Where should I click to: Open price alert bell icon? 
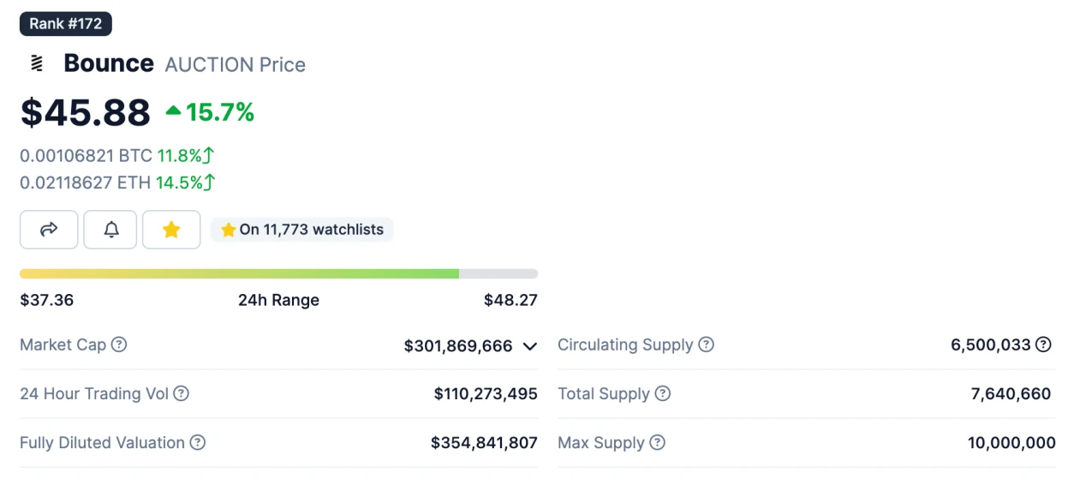pyautogui.click(x=110, y=230)
